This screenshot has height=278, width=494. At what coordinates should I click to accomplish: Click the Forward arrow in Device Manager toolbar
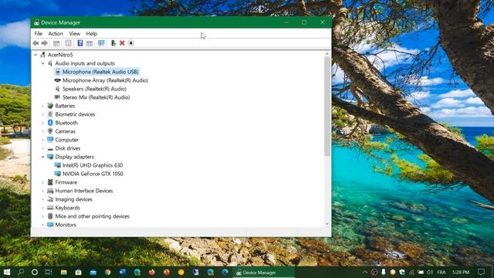tap(45, 43)
